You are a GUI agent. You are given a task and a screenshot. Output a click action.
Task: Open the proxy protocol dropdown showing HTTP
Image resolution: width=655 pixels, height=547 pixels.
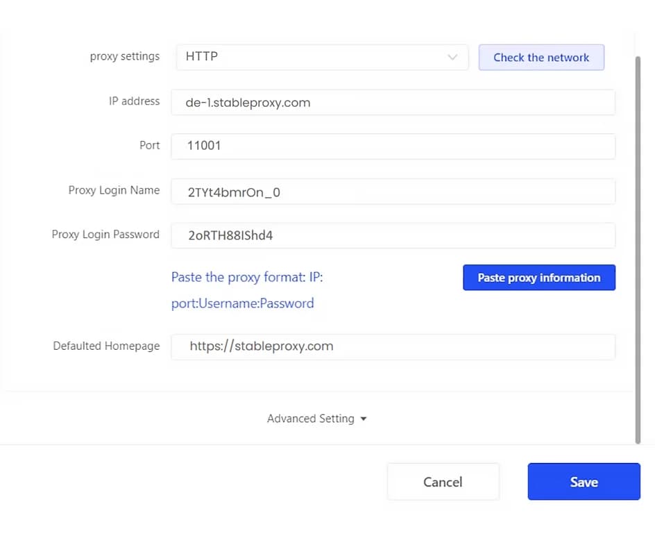point(323,57)
